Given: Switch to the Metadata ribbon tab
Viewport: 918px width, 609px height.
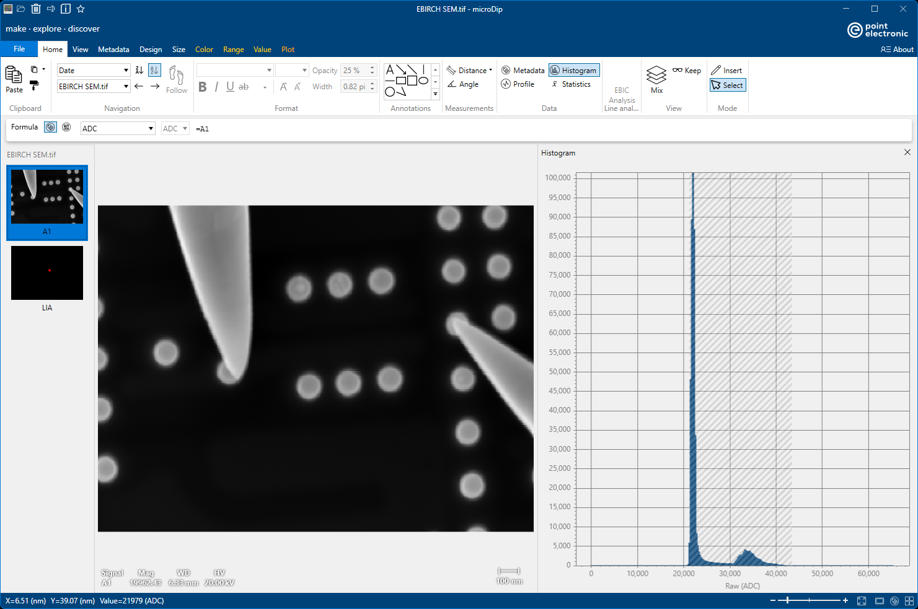Looking at the screenshot, I should [x=113, y=50].
